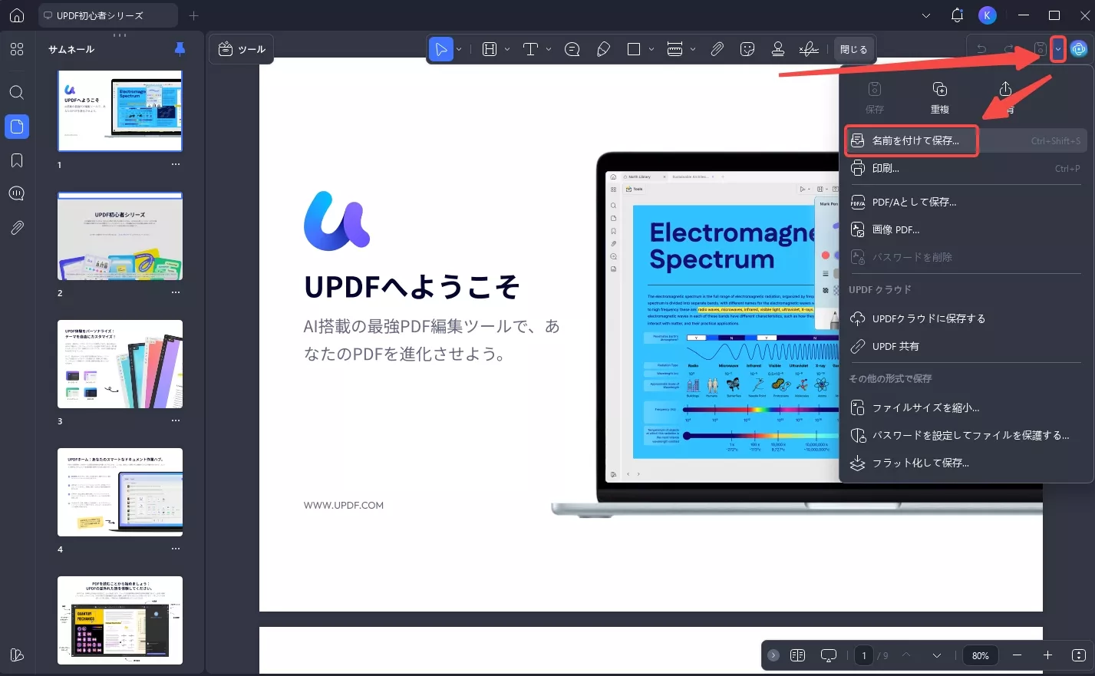Select the text box tool
Screen dimensions: 1095x676
point(530,49)
